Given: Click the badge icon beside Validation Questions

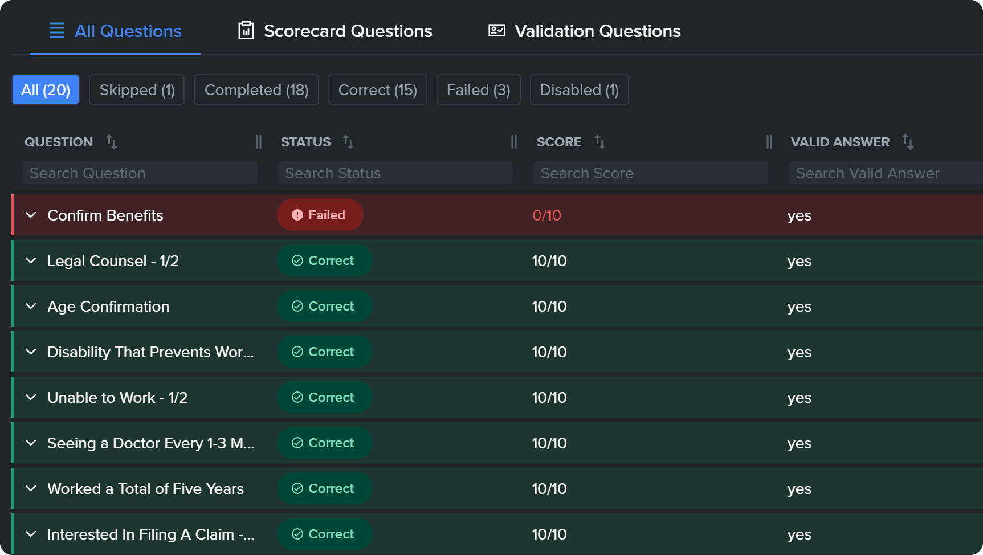Looking at the screenshot, I should 495,31.
